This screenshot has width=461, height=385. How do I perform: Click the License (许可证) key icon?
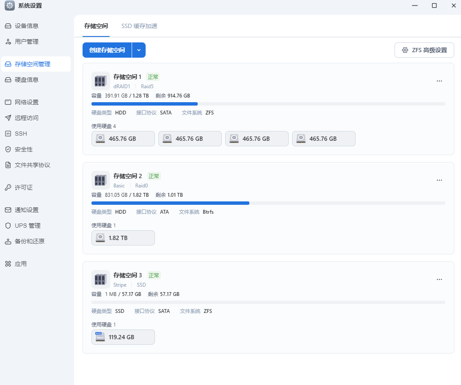(8, 187)
